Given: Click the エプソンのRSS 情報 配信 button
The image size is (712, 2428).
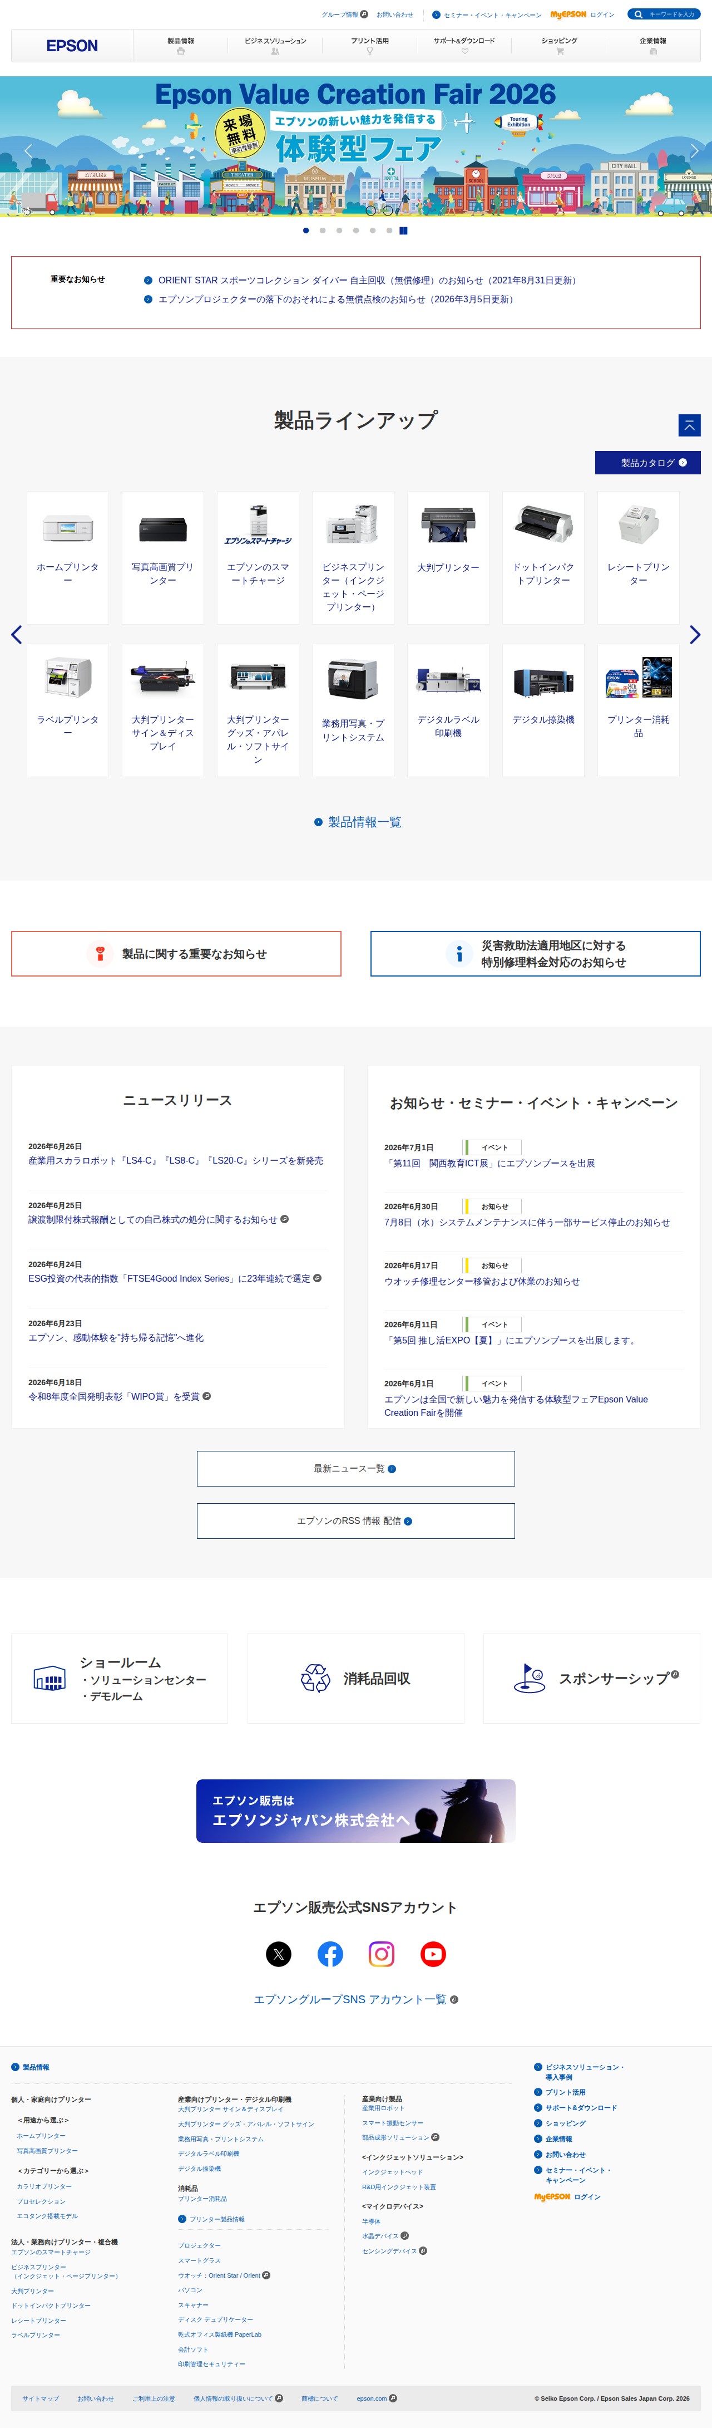Looking at the screenshot, I should coord(356,1521).
